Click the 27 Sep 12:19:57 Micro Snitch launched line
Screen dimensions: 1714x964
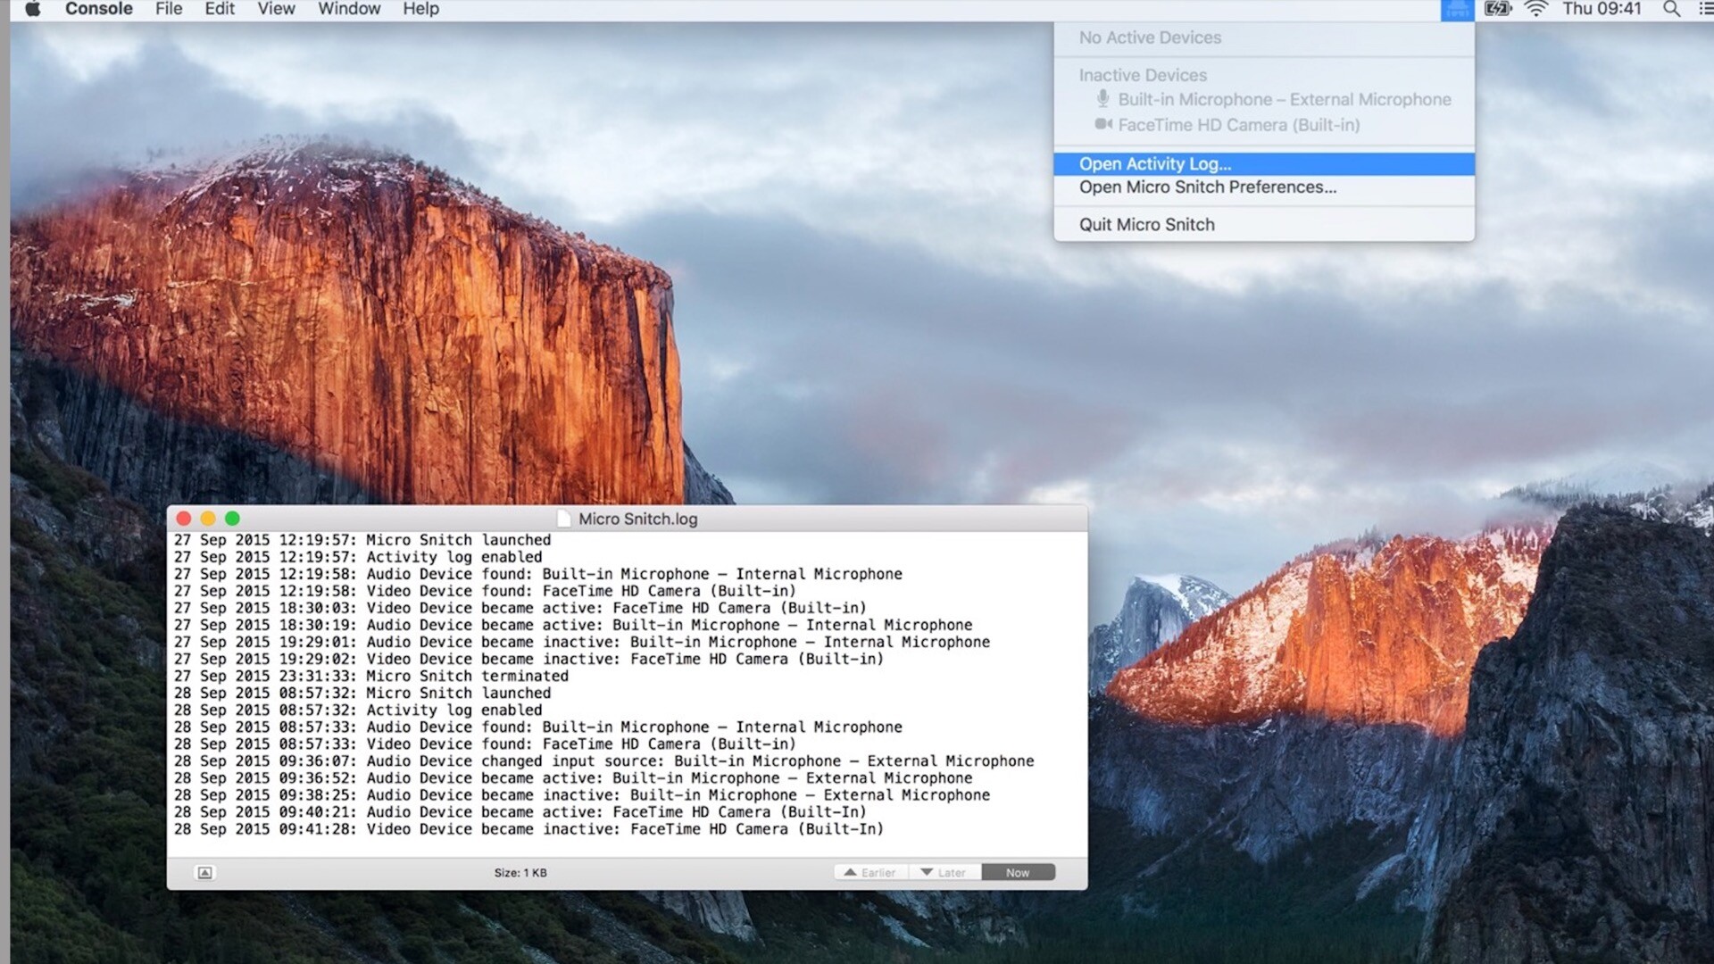click(362, 540)
